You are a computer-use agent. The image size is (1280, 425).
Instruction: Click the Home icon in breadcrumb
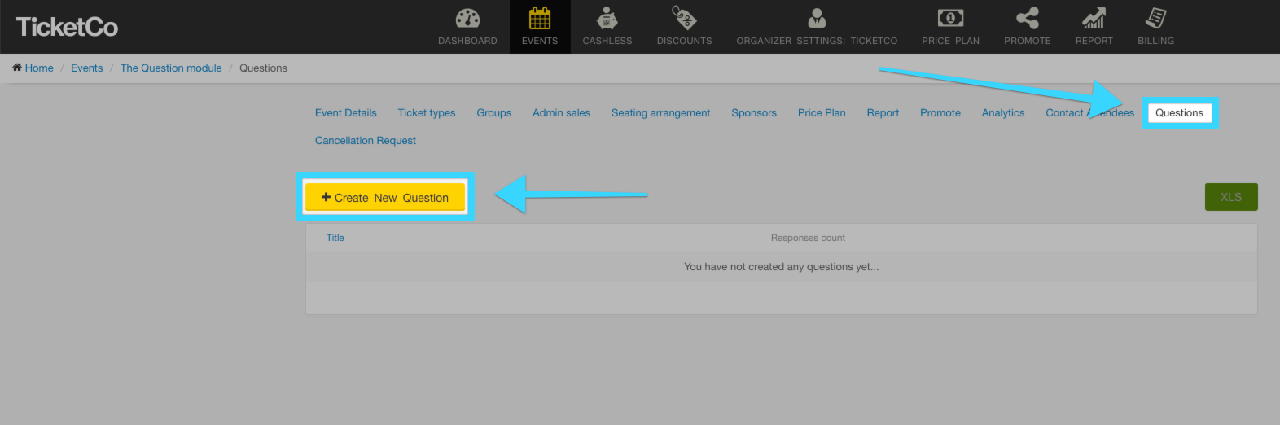click(x=16, y=68)
